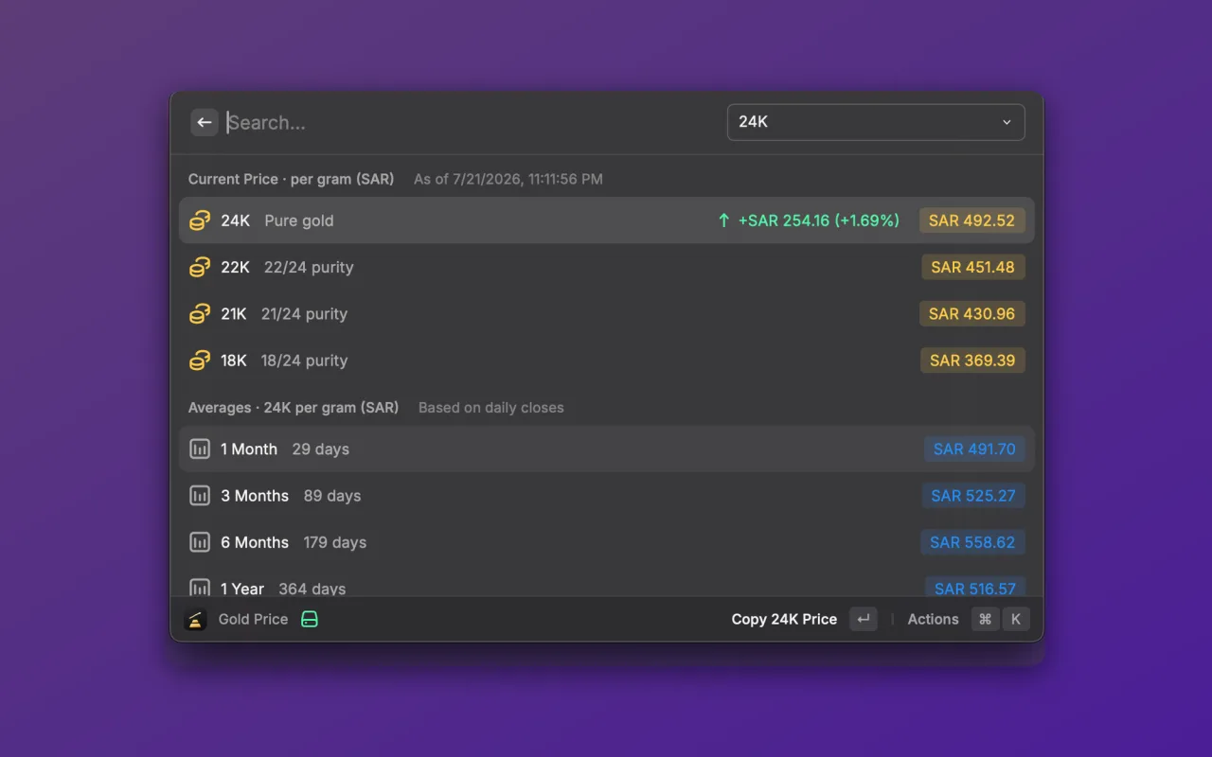Click the back arrow button
Image resolution: width=1212 pixels, height=757 pixels.
point(205,122)
